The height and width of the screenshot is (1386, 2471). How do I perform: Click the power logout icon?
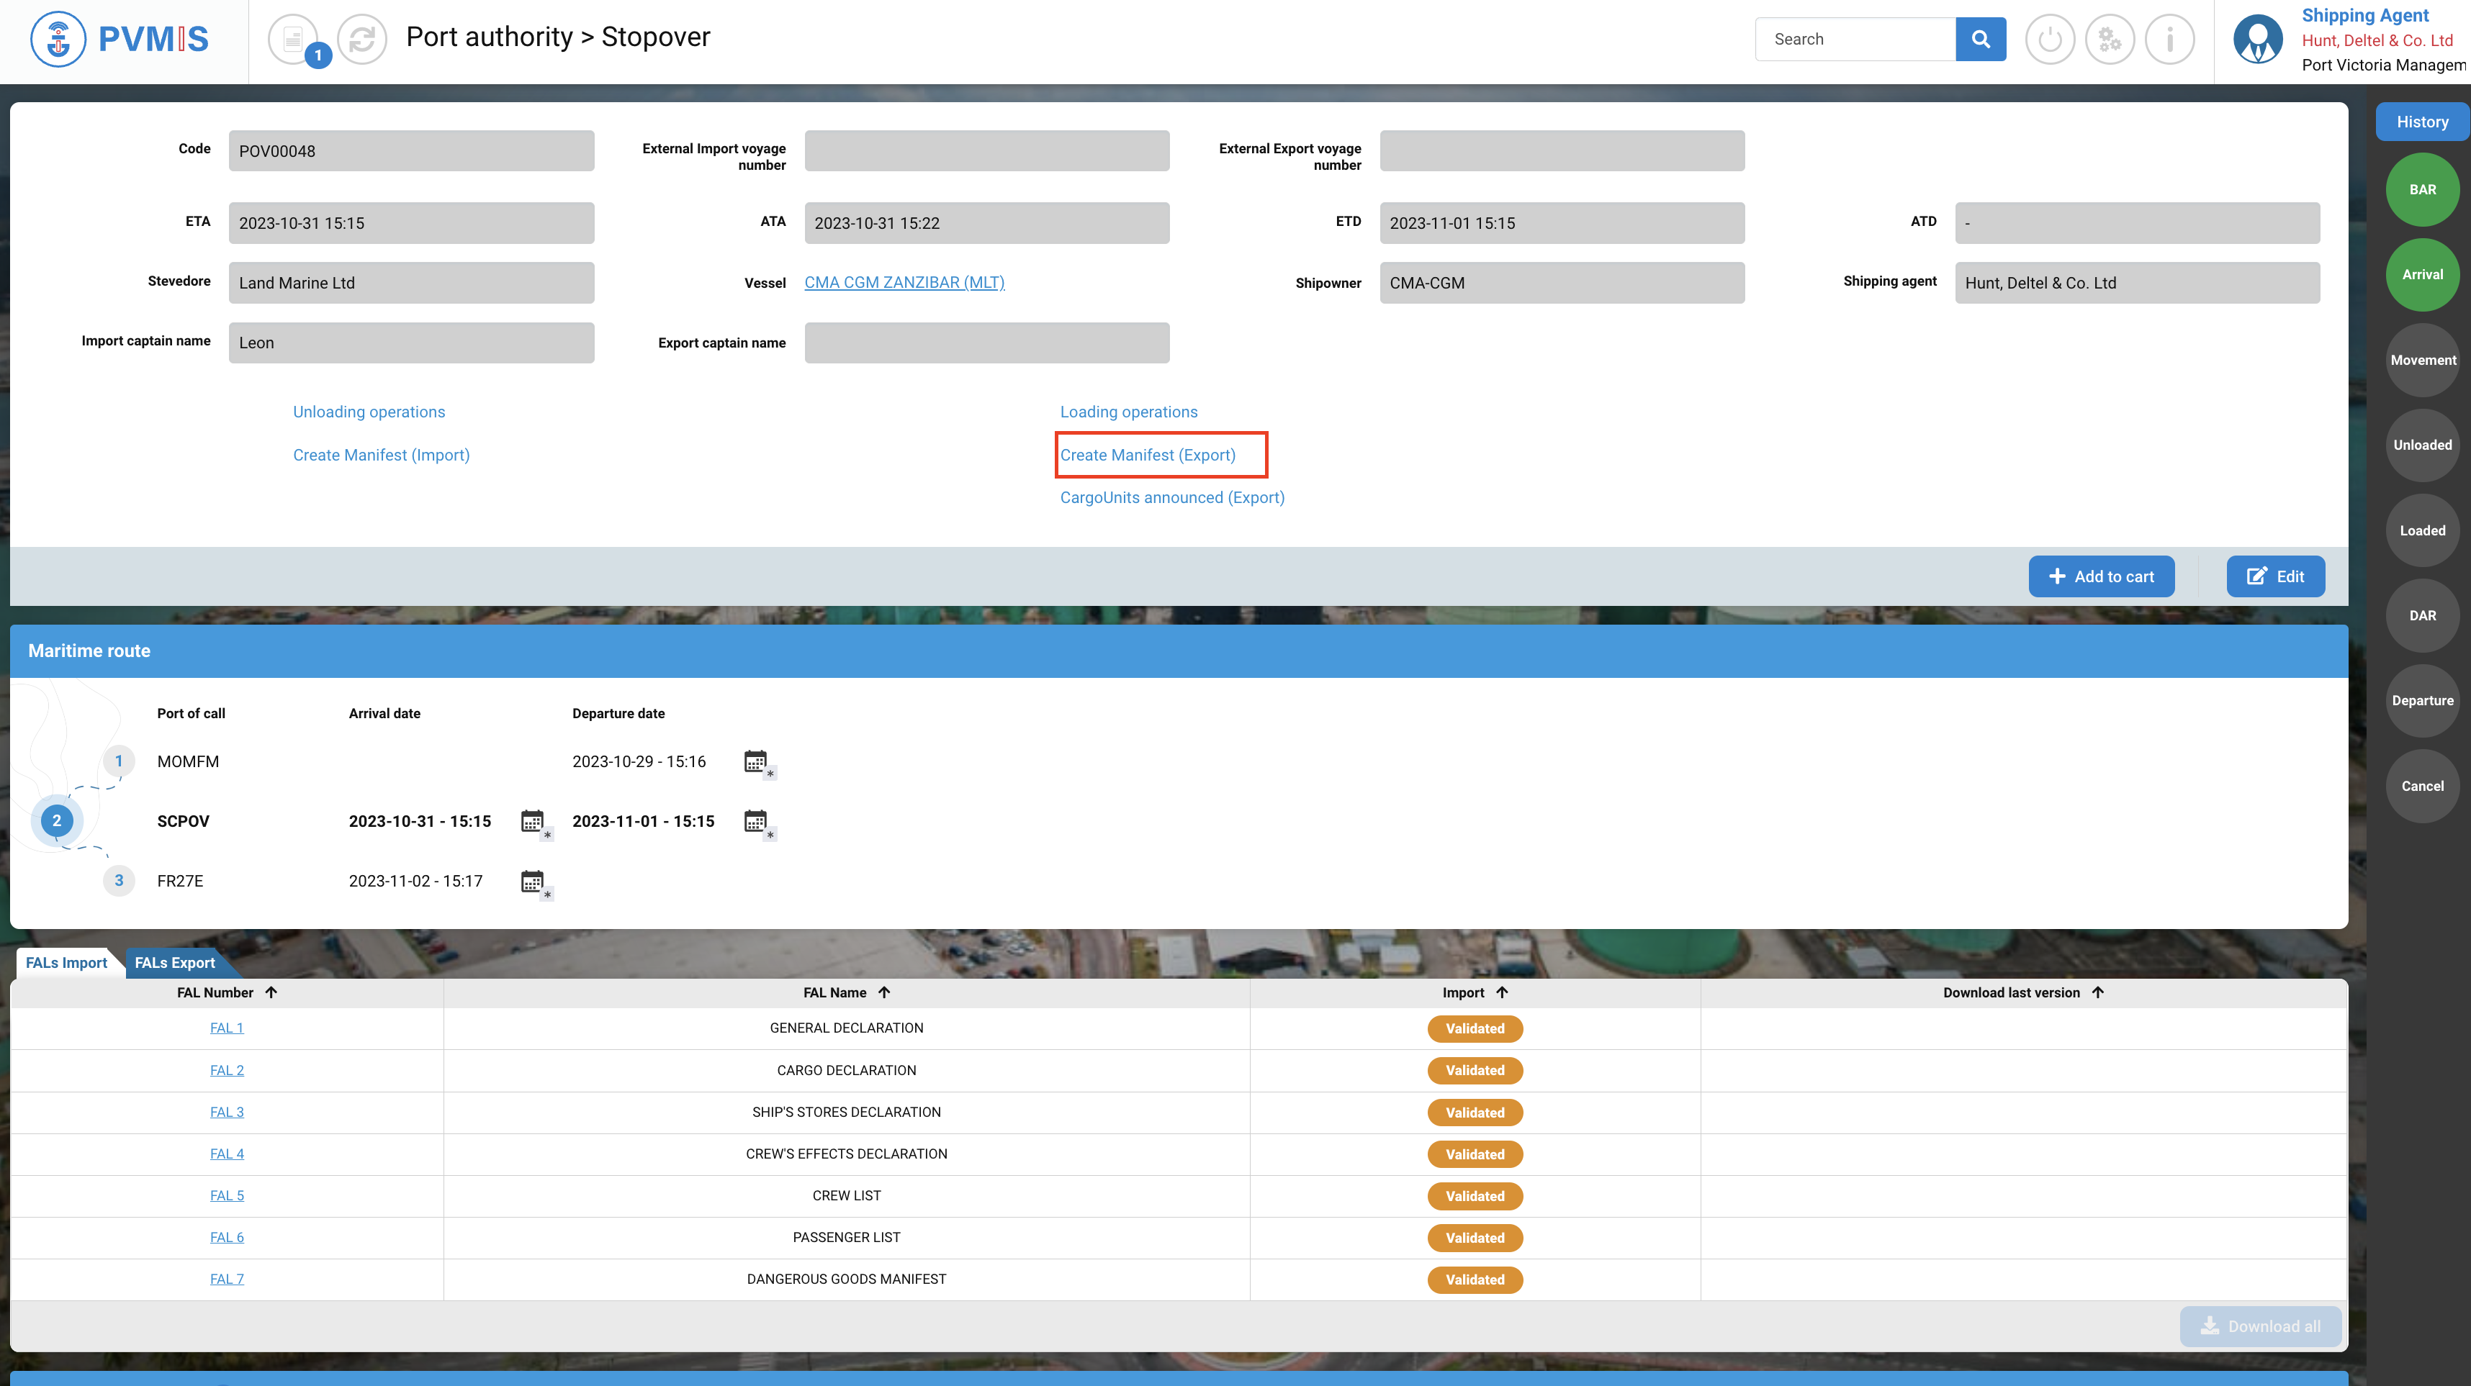(x=2050, y=40)
